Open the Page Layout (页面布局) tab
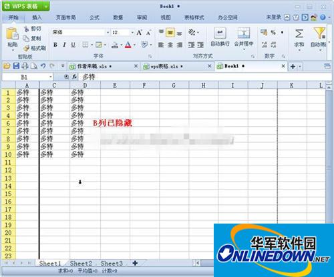Screen dimensions: 334x277 coord(65,17)
